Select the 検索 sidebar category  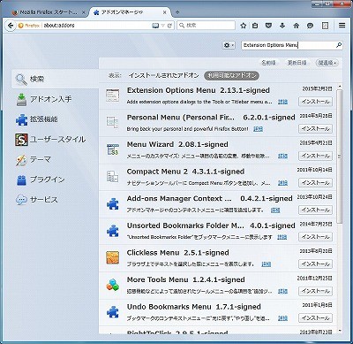(55, 79)
